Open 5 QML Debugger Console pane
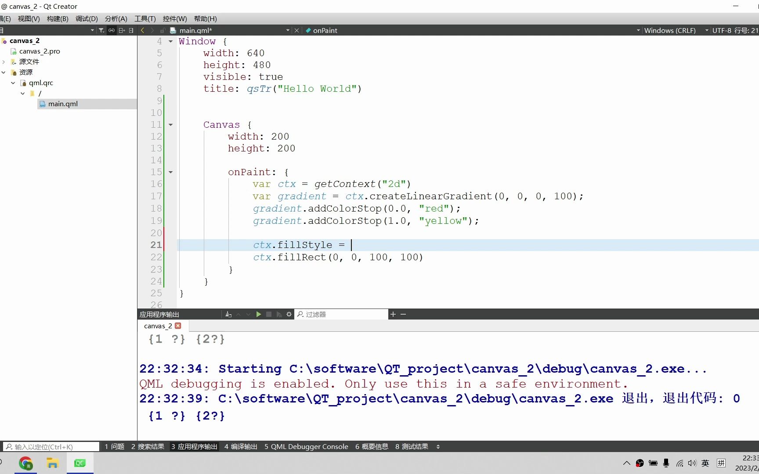Screen dimensions: 759x474 306,447
